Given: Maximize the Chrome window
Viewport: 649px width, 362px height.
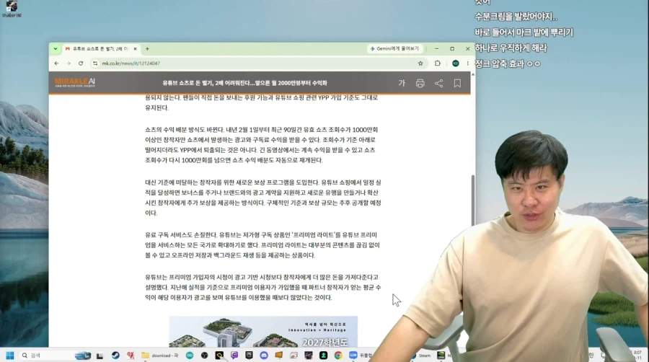Looking at the screenshot, I should (452, 49).
